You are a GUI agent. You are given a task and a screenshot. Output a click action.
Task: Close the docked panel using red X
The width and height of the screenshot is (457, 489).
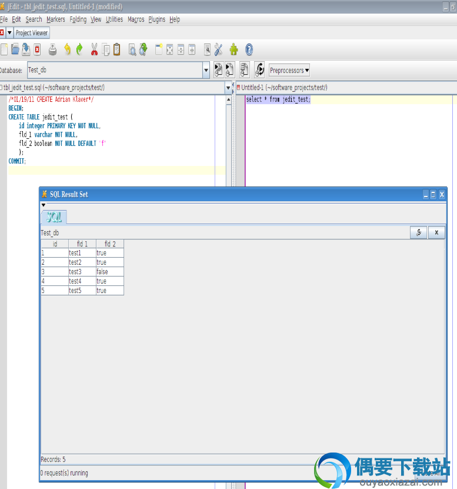(x=2, y=32)
